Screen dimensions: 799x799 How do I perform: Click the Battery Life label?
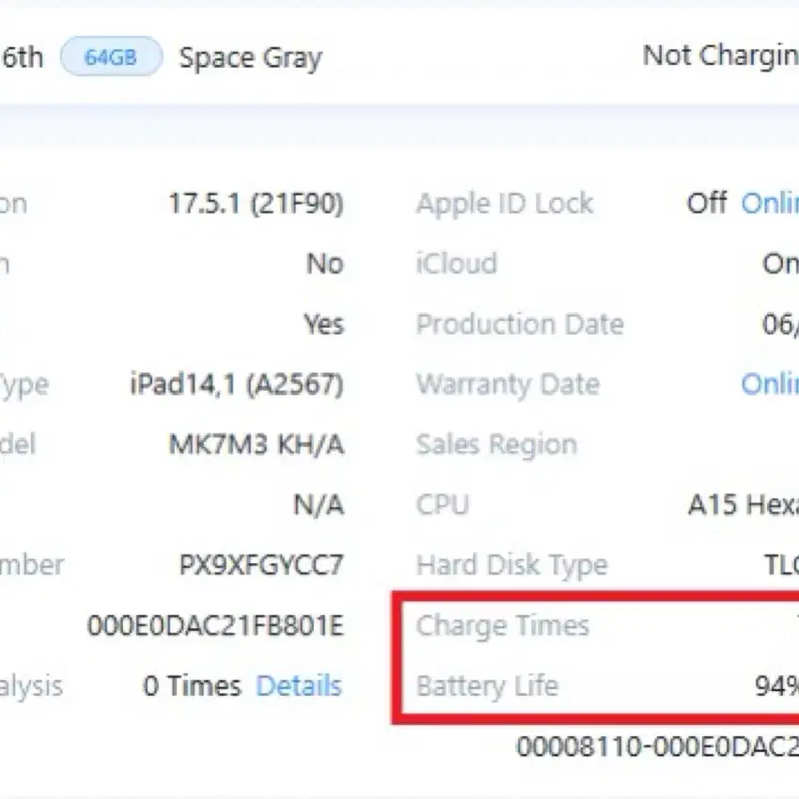pyautogui.click(x=487, y=686)
